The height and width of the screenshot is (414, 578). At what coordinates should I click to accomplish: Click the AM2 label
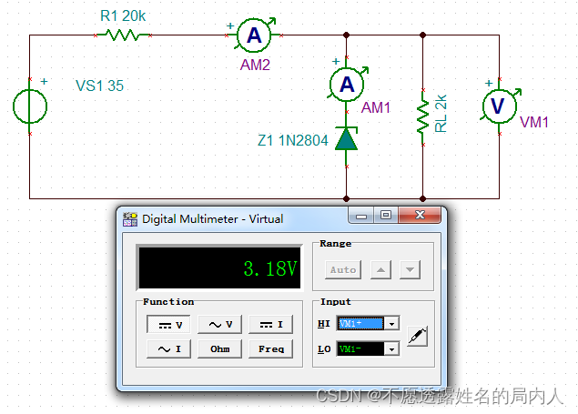tap(255, 66)
